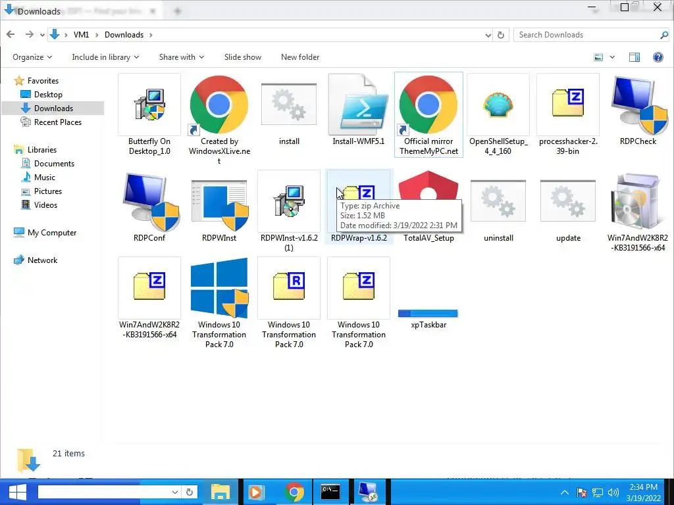The height and width of the screenshot is (505, 674).
Task: Click VM1 in the address path
Action: (81, 35)
